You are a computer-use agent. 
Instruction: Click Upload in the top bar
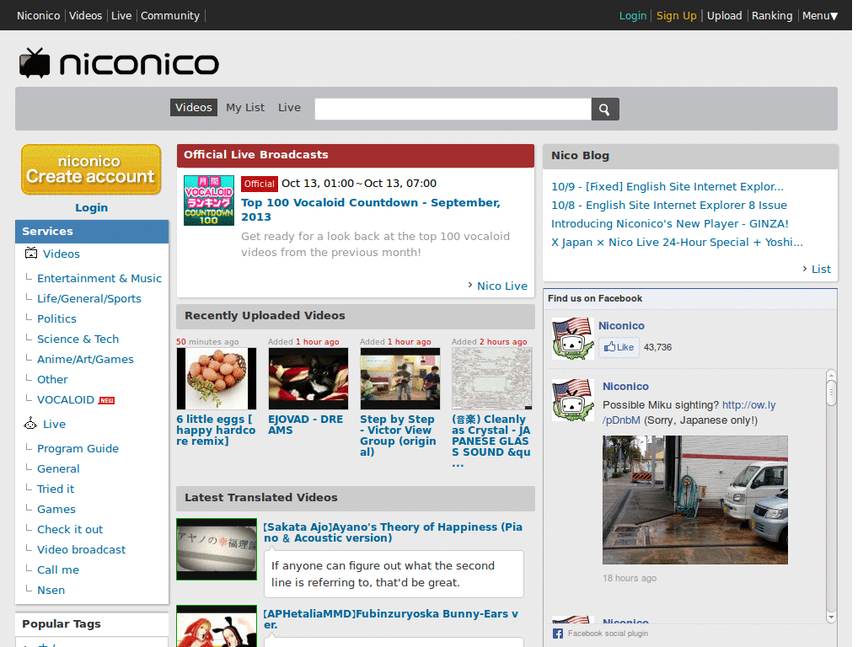coord(724,15)
